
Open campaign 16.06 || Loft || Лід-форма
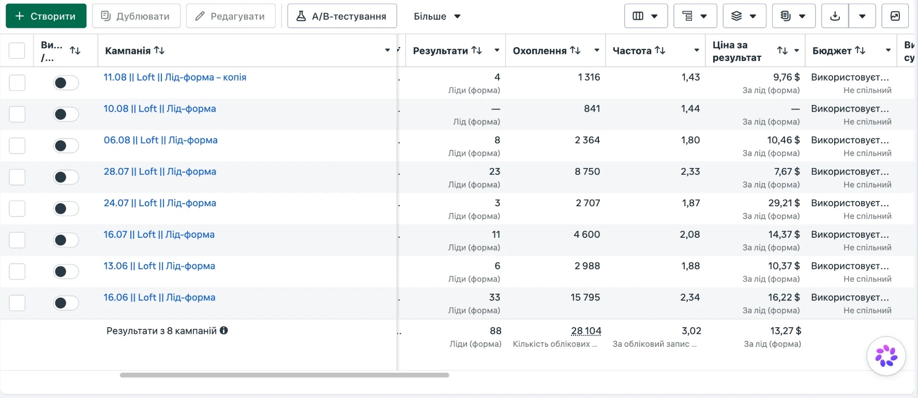click(159, 298)
